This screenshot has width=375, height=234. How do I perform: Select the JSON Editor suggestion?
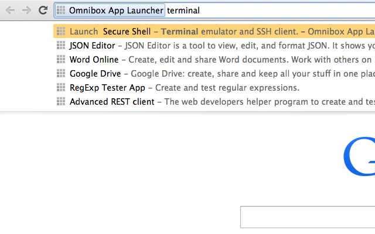click(x=214, y=46)
